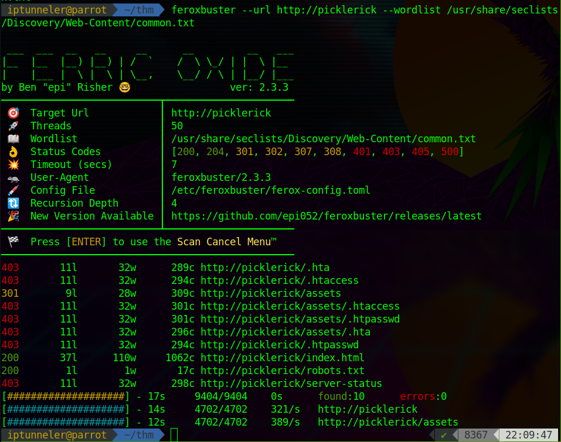Image resolution: width=561 pixels, height=442 pixels.
Task: Click the 301 status code on the assets row
Action: tap(10, 293)
